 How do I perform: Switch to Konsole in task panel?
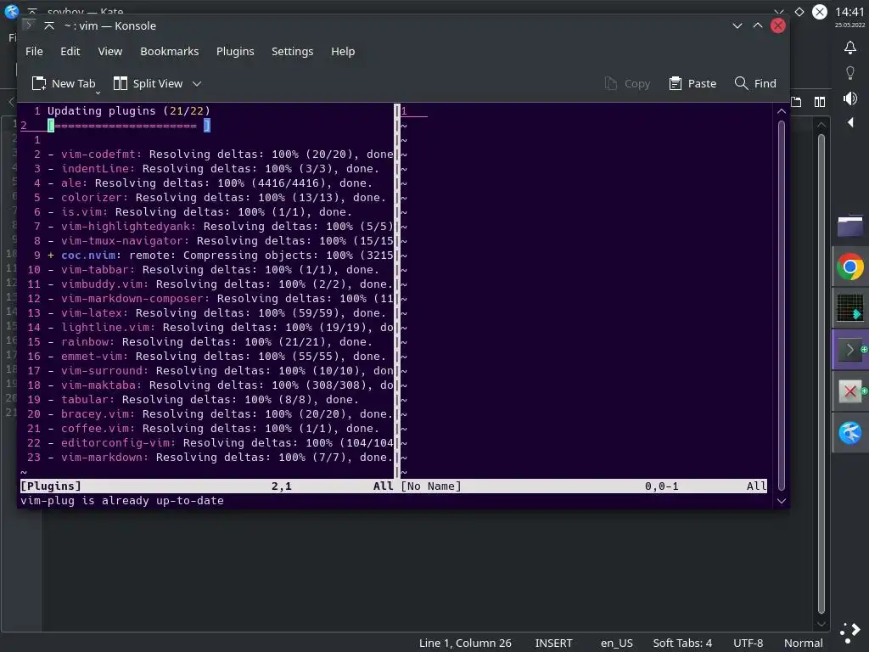[x=850, y=350]
